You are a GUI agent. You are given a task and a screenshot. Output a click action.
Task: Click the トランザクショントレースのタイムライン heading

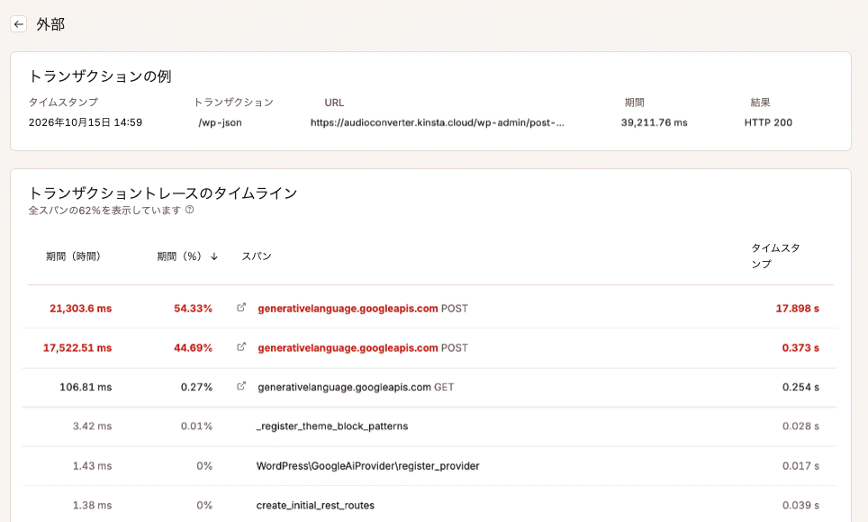coord(163,193)
